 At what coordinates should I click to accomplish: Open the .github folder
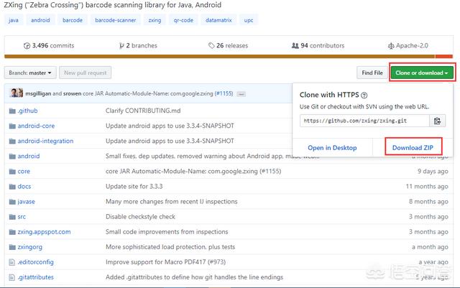(x=27, y=111)
